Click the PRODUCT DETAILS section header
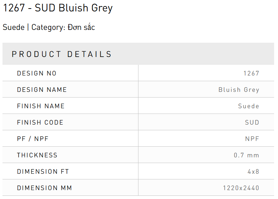278x199 pixels. coord(62,54)
